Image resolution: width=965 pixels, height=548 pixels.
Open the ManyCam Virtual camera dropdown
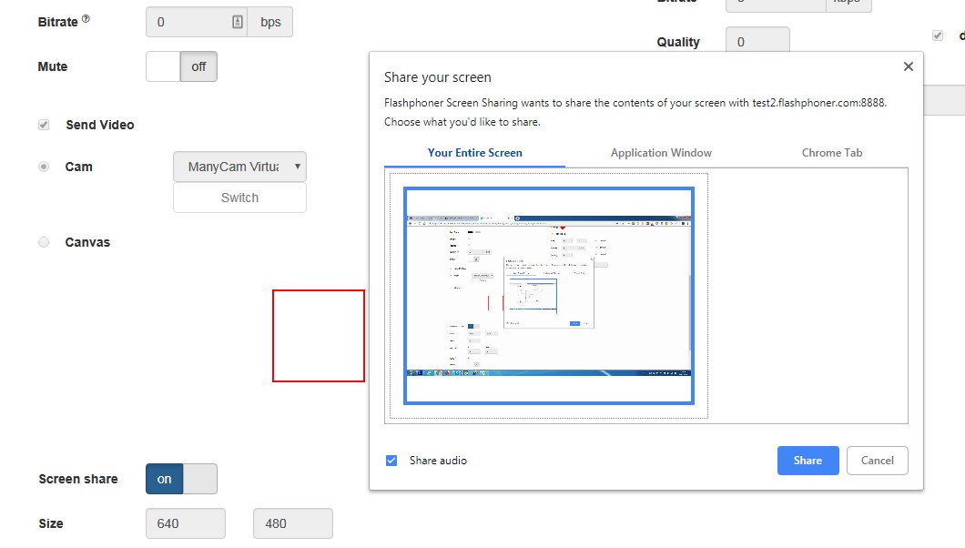click(x=239, y=167)
